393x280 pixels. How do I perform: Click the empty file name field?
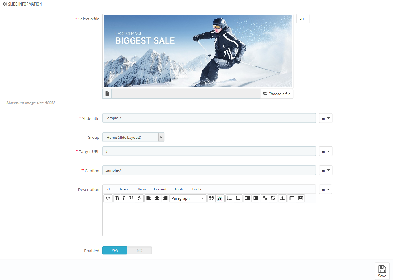click(x=186, y=94)
